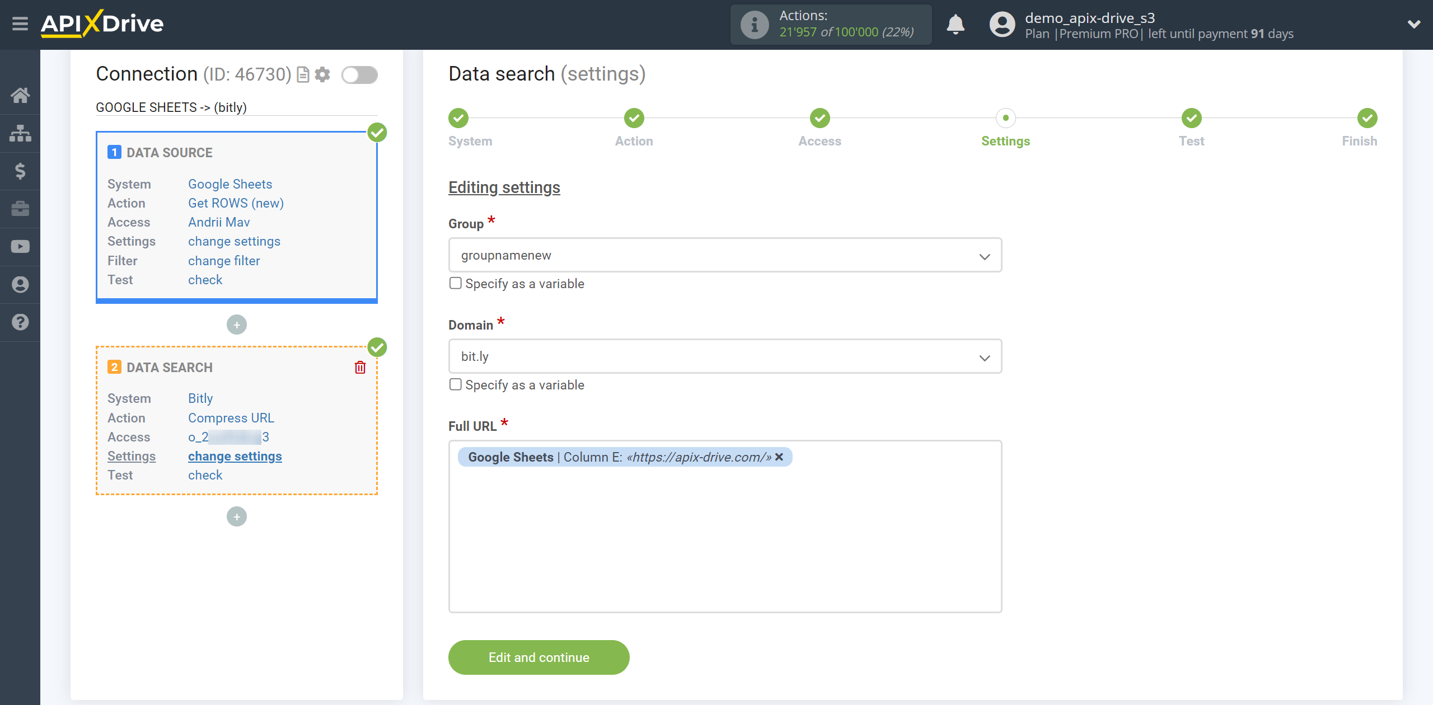Delete the Data Search block
Screen dimensions: 1433x705
[x=360, y=367]
